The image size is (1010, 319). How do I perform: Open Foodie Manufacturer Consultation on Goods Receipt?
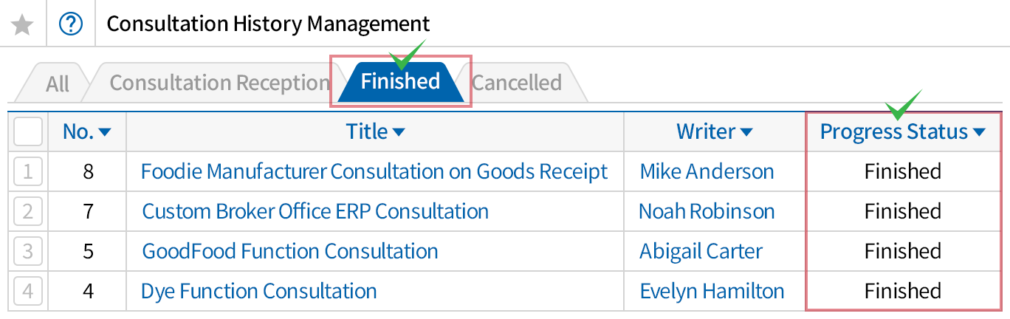374,172
